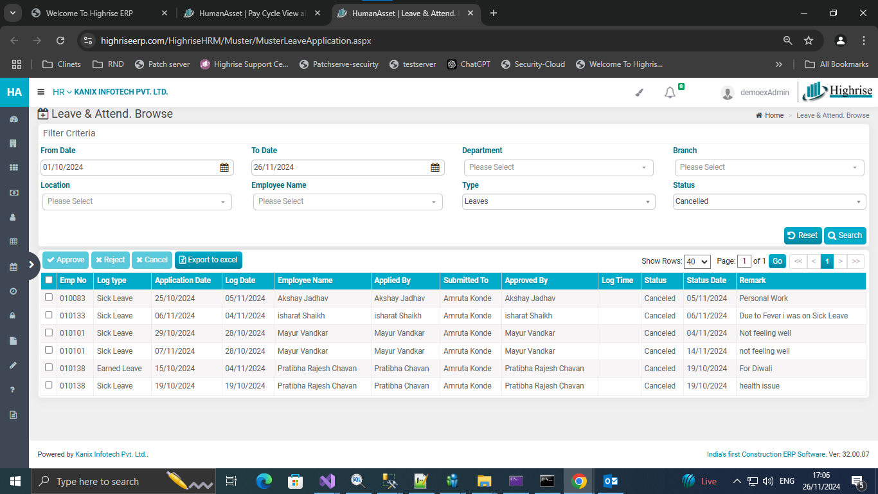Toggle the hamburger menu next to HR
878x494 pixels.
coord(41,92)
